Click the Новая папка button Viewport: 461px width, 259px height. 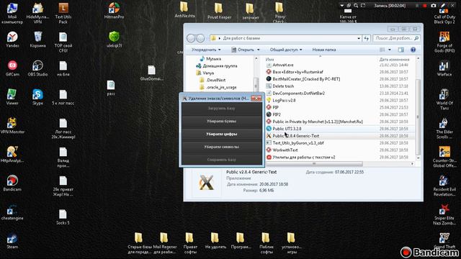pyautogui.click(x=324, y=50)
